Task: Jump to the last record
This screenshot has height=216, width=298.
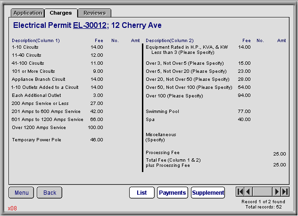Action: click(285, 191)
